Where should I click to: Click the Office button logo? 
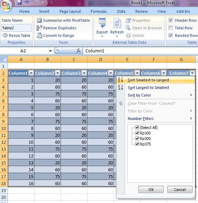tap(6, 6)
